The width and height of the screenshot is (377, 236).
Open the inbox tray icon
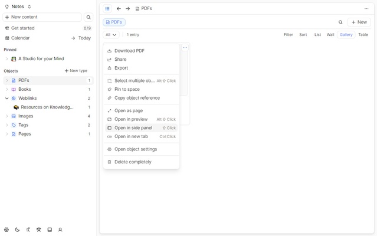[x=50, y=230]
